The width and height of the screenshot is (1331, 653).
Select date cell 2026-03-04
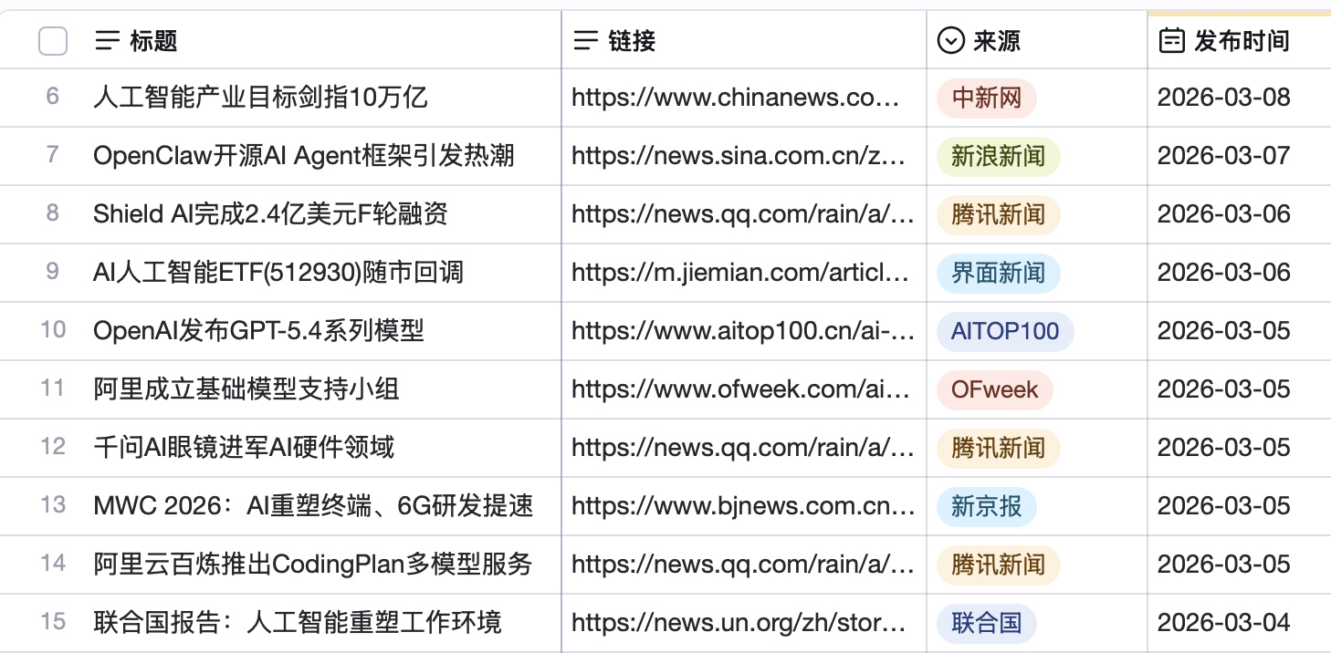[1224, 622]
